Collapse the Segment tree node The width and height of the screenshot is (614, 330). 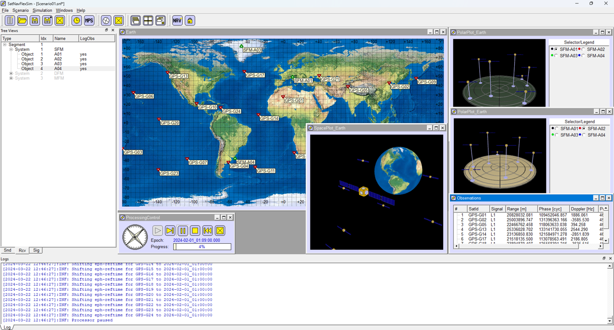tap(5, 45)
